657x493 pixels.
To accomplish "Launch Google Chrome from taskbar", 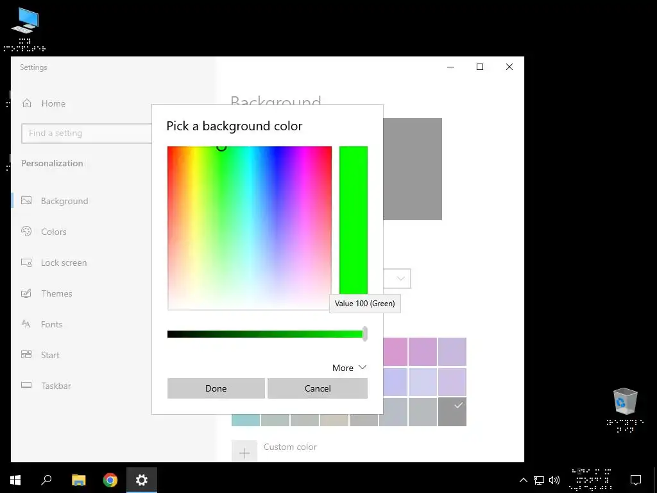I will coord(110,480).
